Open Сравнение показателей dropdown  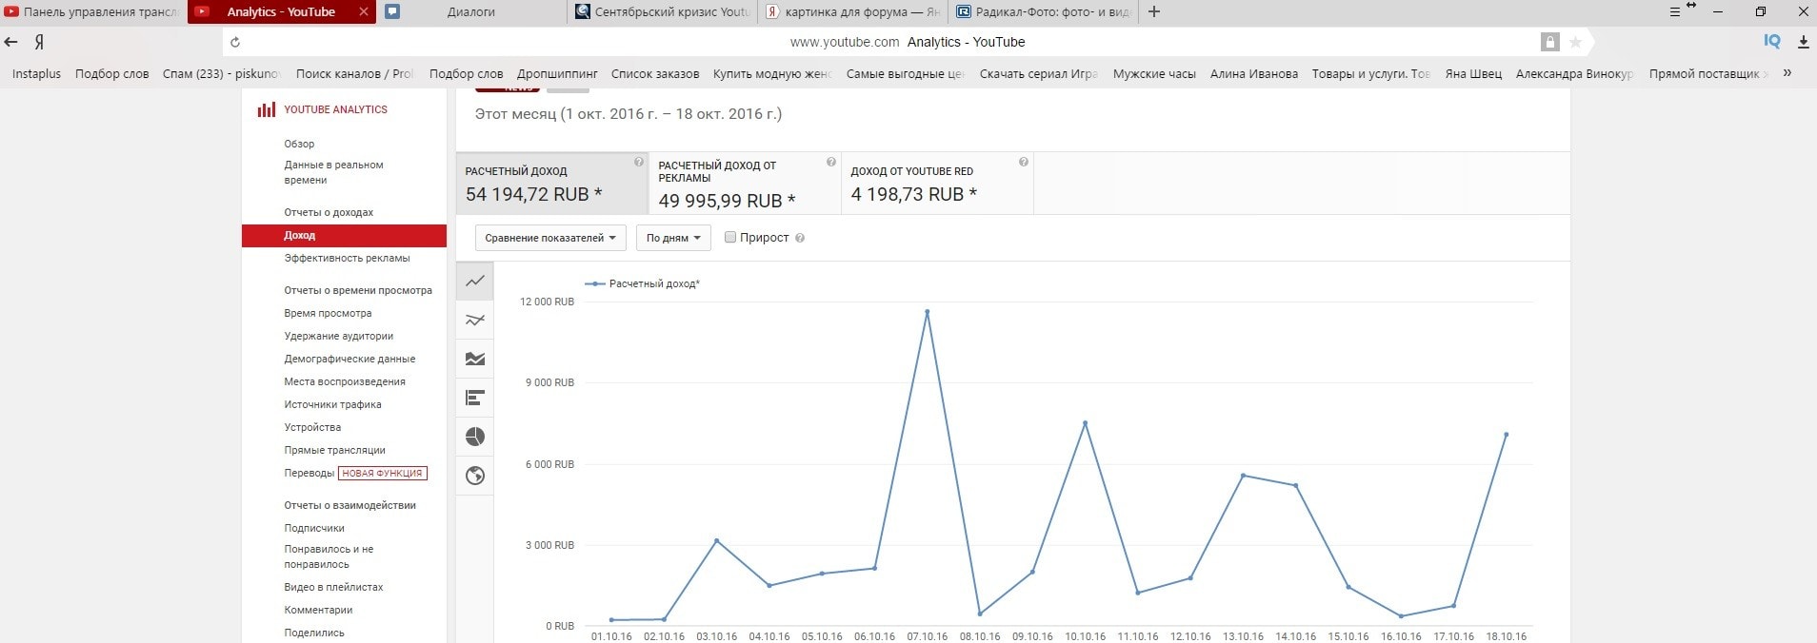(x=550, y=238)
